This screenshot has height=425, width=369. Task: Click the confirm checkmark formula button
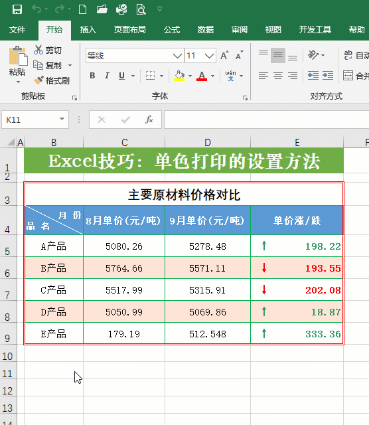click(125, 120)
